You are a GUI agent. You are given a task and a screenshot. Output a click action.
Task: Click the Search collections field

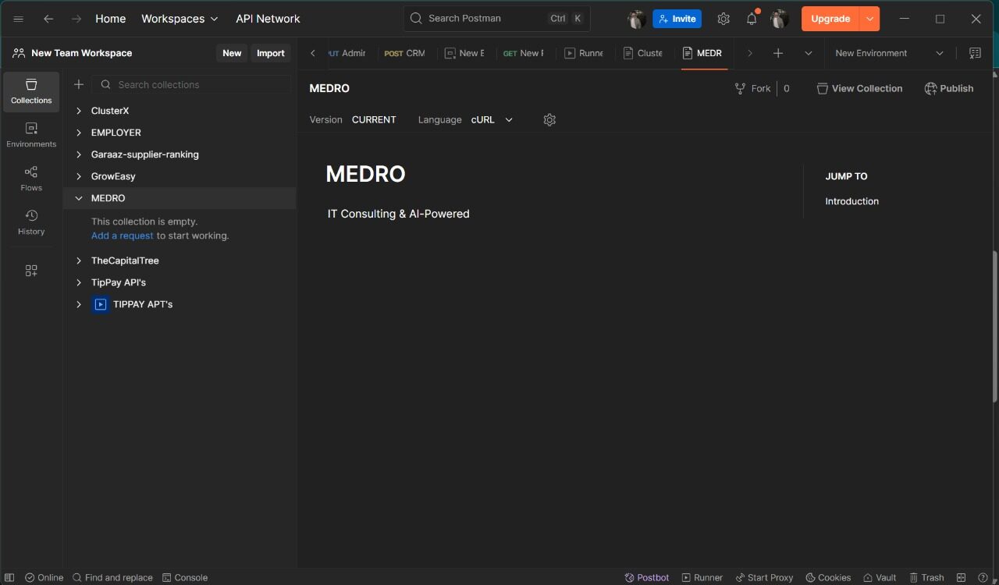click(191, 84)
